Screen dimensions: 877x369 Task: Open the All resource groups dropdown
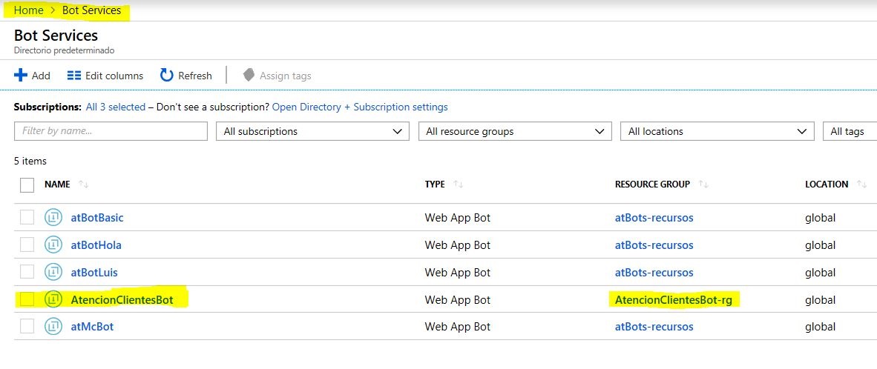(x=514, y=131)
